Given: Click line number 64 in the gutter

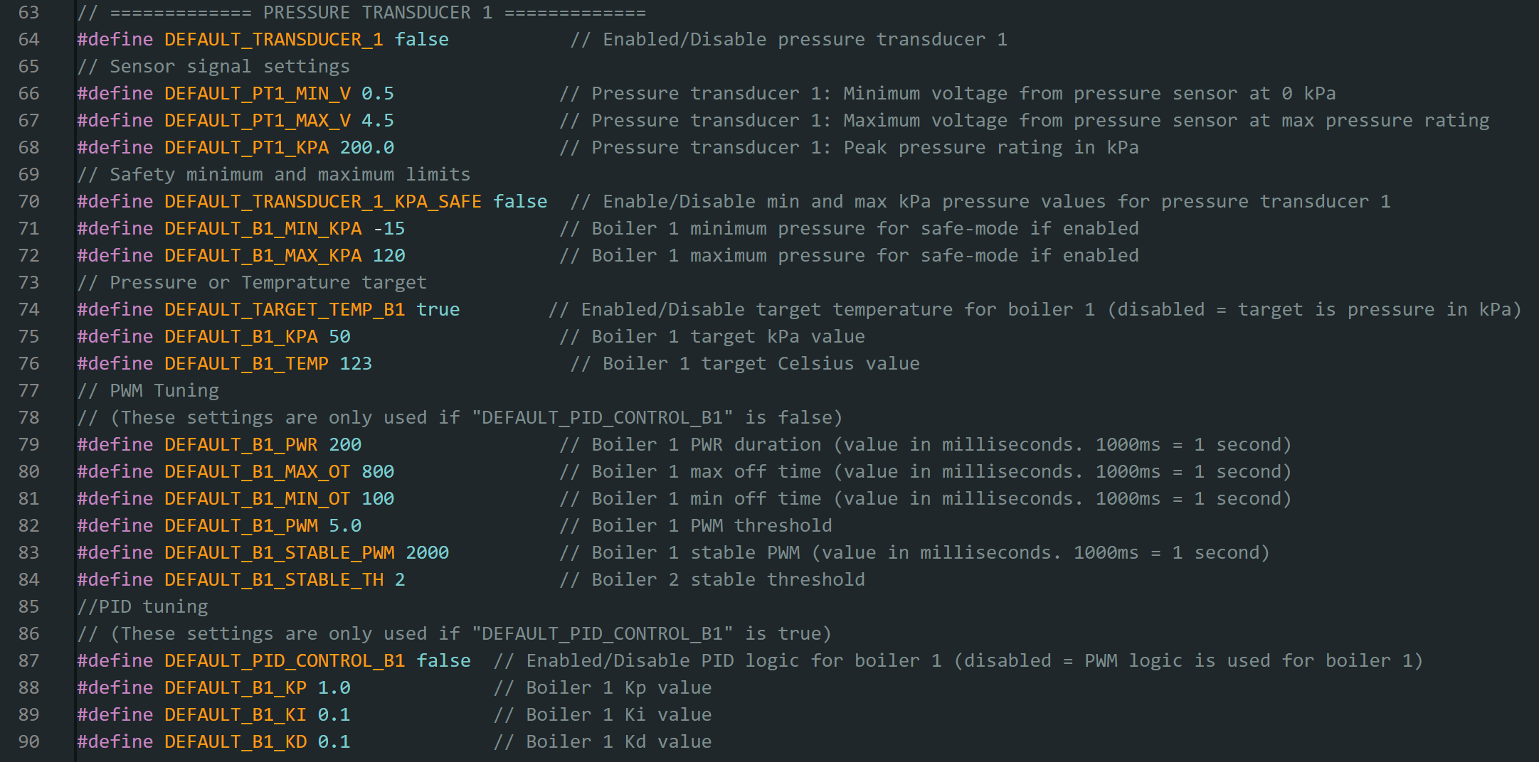Looking at the screenshot, I should tap(28, 39).
